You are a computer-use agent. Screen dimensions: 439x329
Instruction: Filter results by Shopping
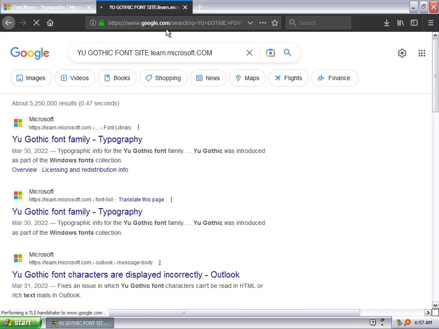point(163,78)
